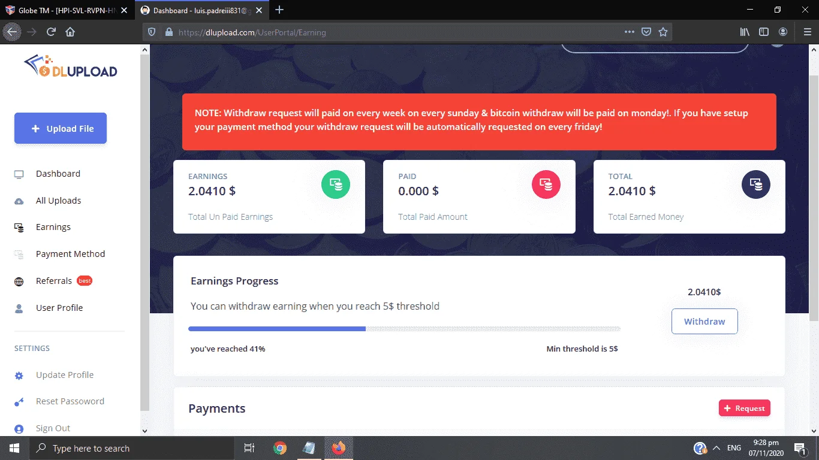Click the dark blue Total card icon
The image size is (819, 460).
[x=755, y=184]
